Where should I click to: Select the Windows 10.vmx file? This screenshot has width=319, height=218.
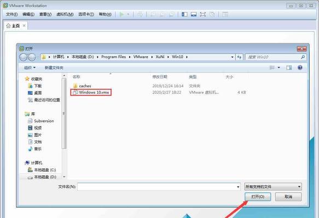coord(91,93)
